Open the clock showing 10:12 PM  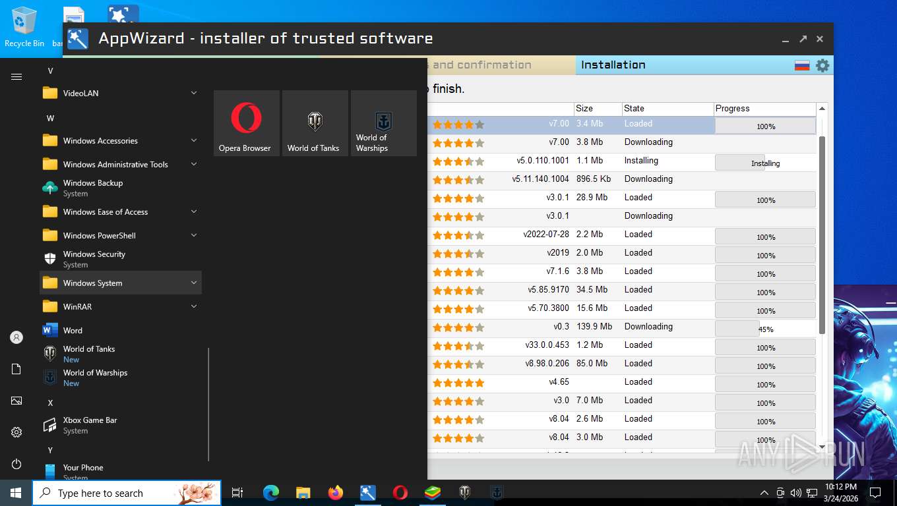pos(841,493)
